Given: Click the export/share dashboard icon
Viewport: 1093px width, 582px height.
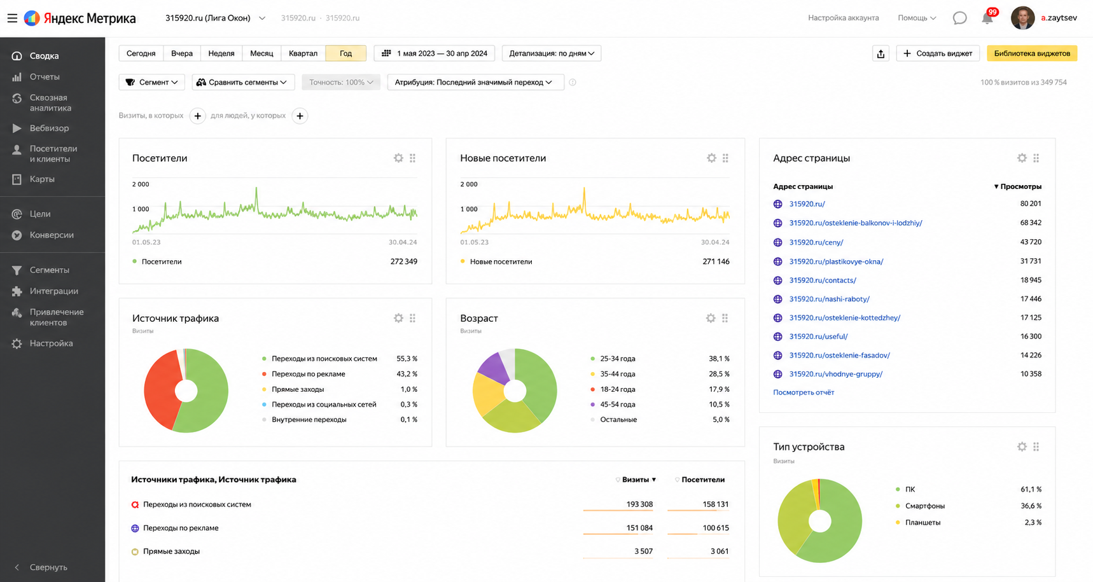Looking at the screenshot, I should coord(881,53).
